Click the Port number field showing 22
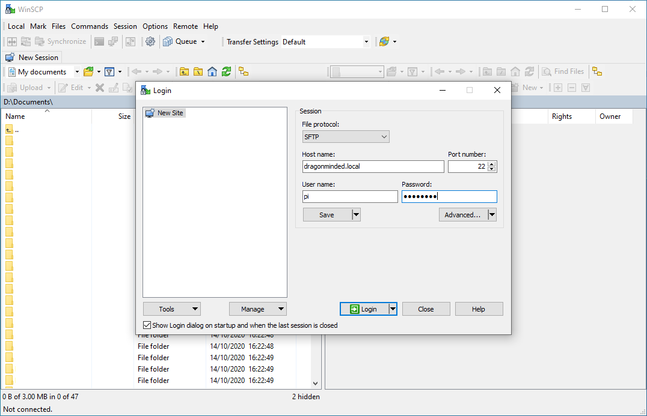 point(468,166)
